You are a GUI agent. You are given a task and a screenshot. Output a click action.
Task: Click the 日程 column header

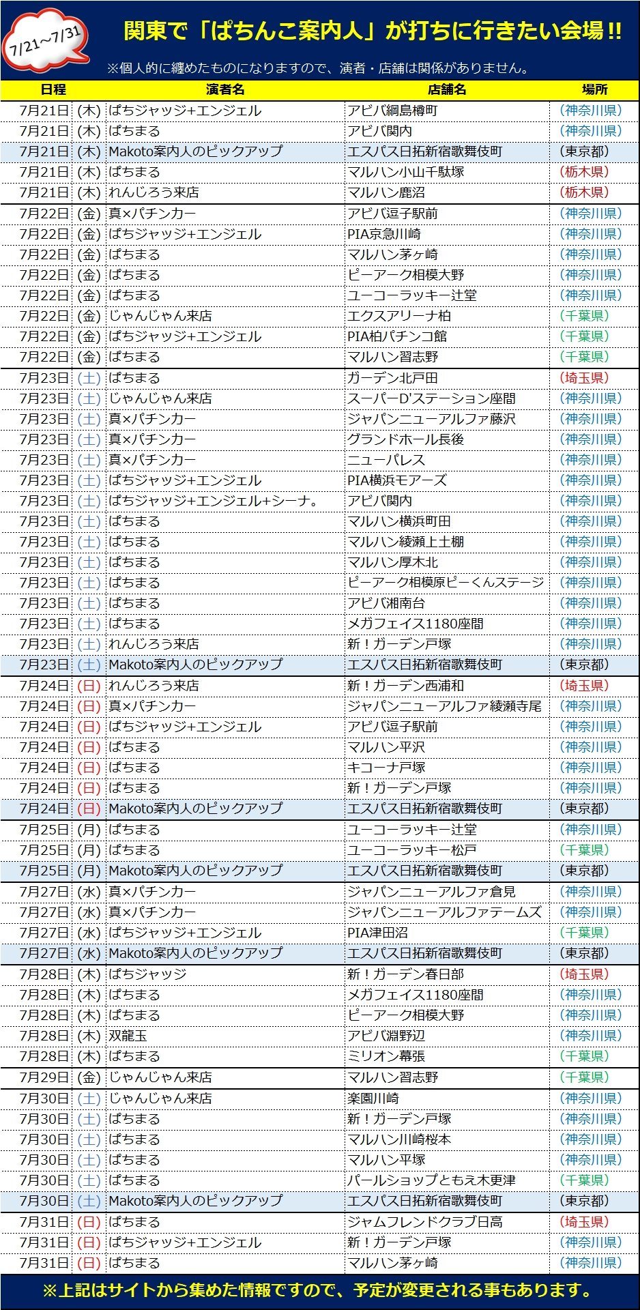click(53, 89)
